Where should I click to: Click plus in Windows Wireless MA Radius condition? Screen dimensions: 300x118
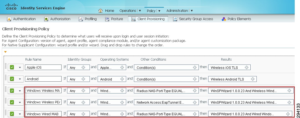[x=195, y=91]
